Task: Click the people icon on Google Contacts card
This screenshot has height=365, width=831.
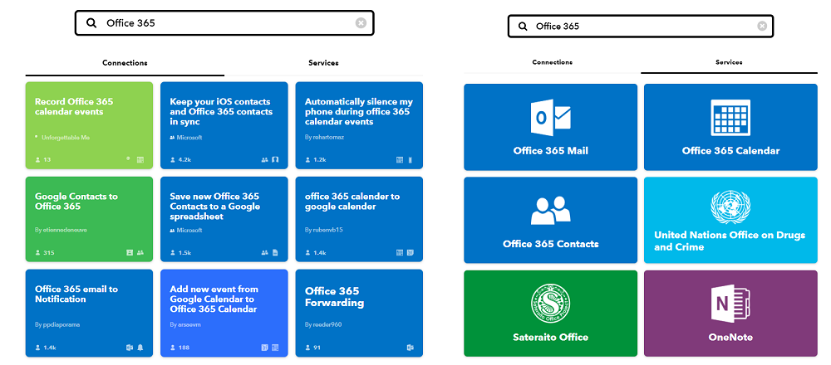Action: click(x=140, y=253)
